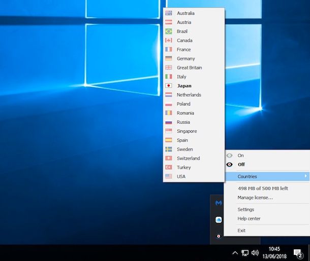The image size is (310, 261).
Task: Click the Romania flag icon
Action: pyautogui.click(x=169, y=113)
